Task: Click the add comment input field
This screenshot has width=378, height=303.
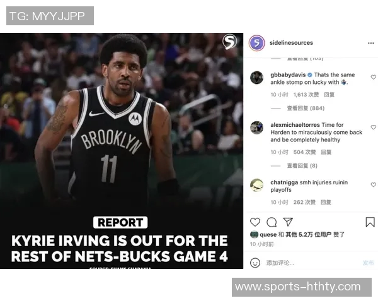Action: click(x=311, y=263)
